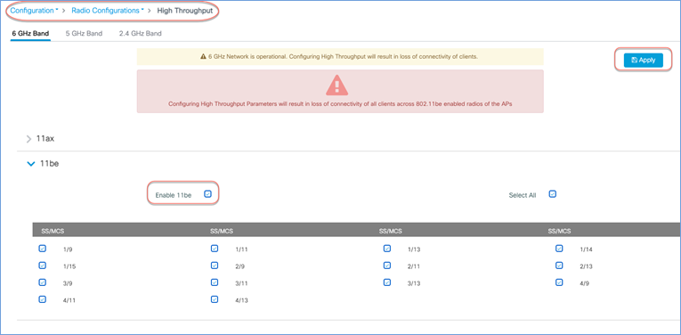This screenshot has width=681, height=335.
Task: Uncheck the 1/9 SS/MCS checkbox
Action: (x=42, y=249)
